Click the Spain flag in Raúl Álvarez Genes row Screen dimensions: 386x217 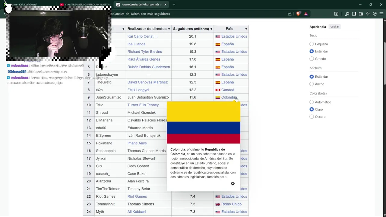point(218,59)
